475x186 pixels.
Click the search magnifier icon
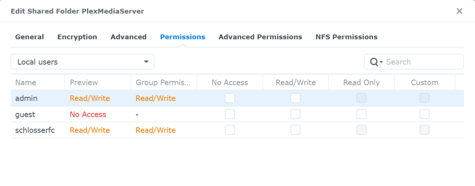(374, 62)
